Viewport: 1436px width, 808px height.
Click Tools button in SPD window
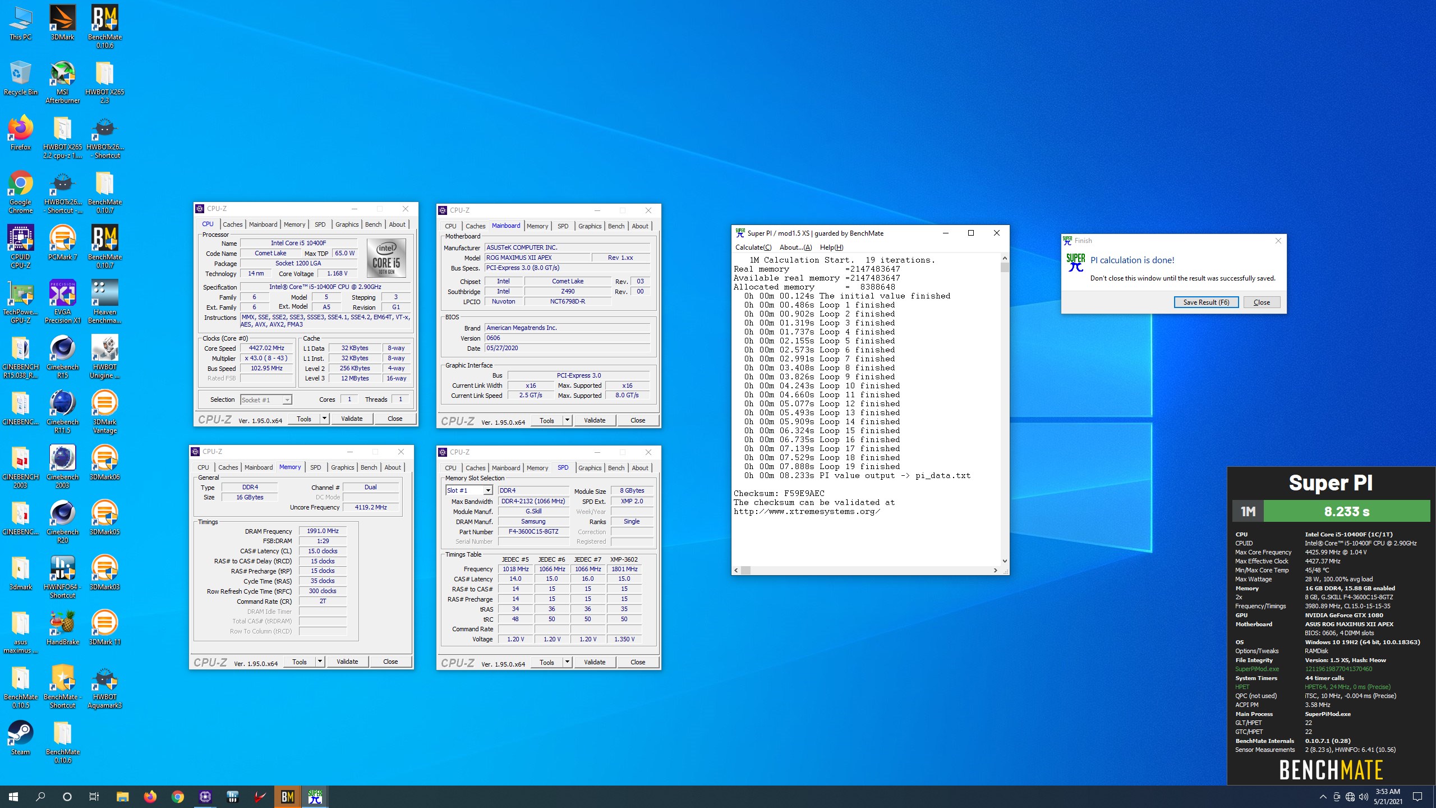(547, 663)
